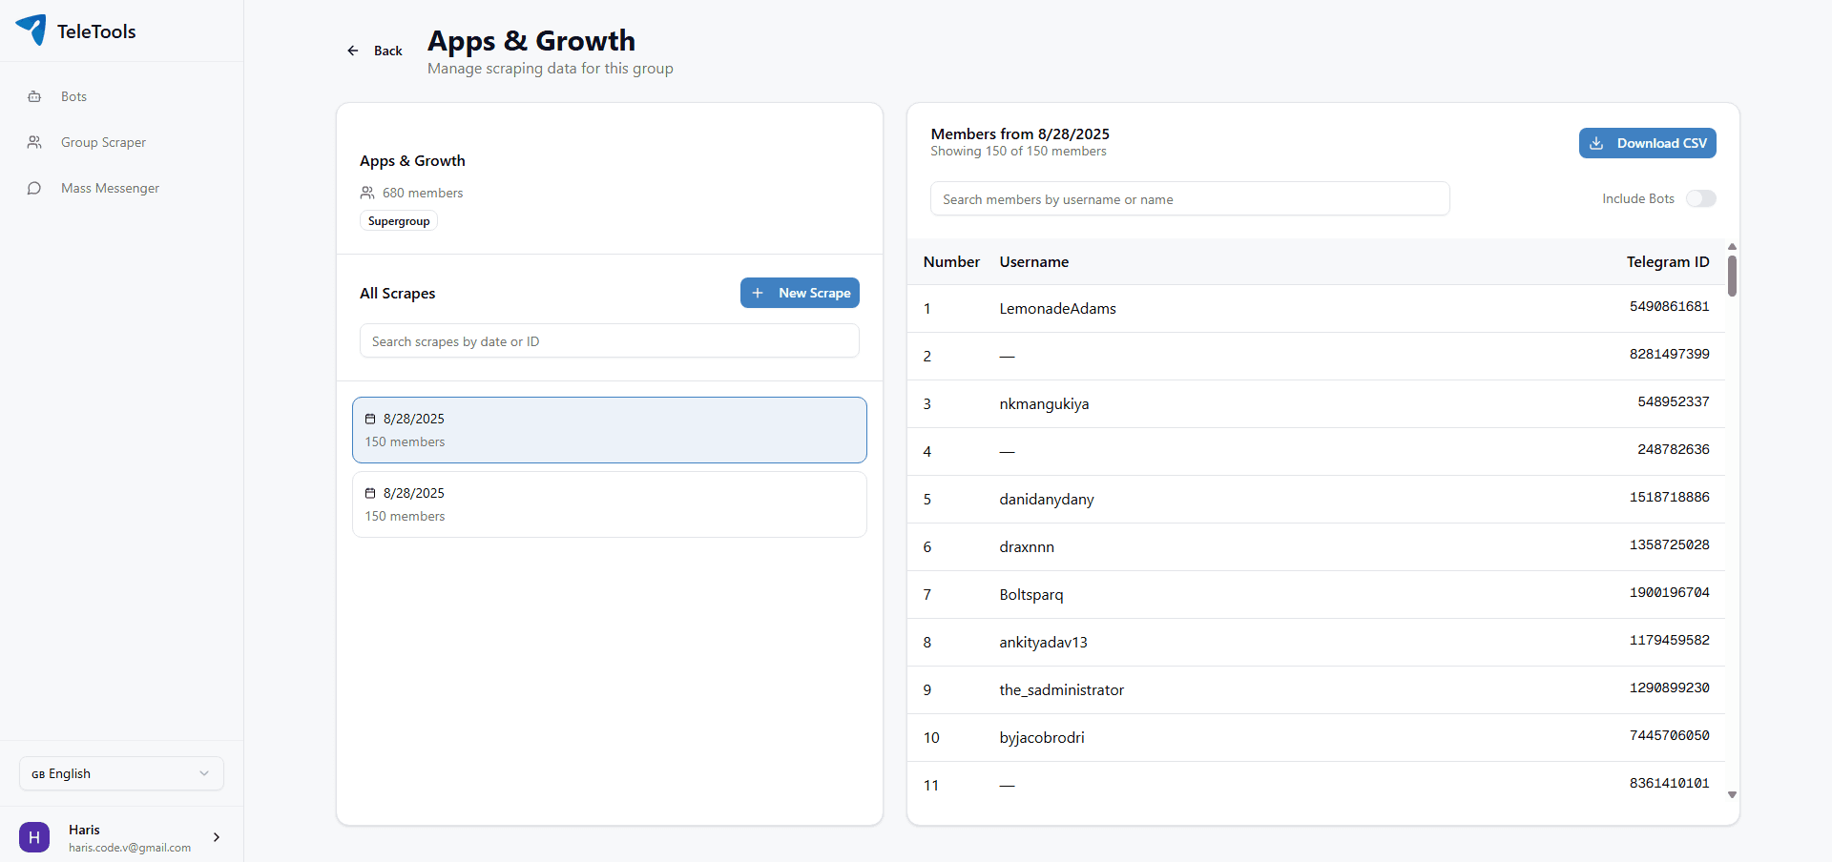1832x862 pixels.
Task: Open Mass Messenger in the sidebar
Action: point(121,188)
